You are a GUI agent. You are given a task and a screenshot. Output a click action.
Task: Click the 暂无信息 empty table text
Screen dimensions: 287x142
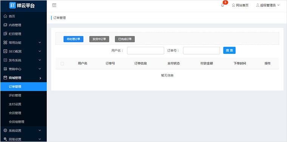167,75
